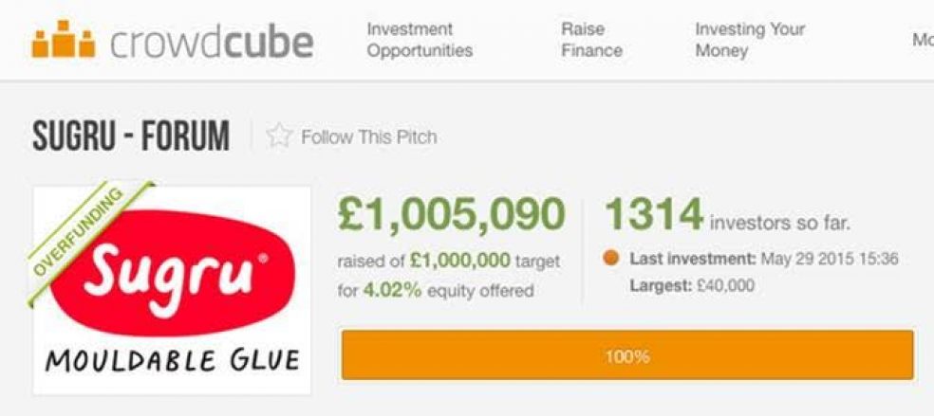The image size is (934, 416).
Task: Open Investing Your Money menu
Action: point(749,40)
